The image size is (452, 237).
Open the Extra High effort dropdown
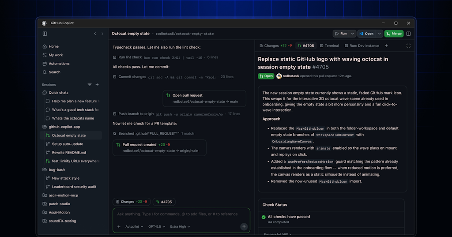[x=180, y=226]
